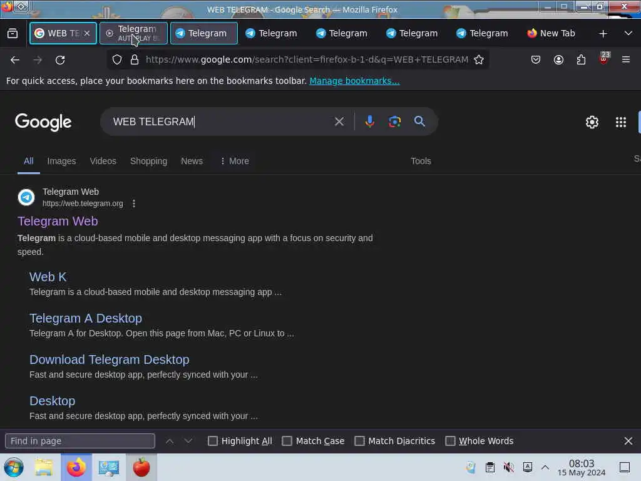Open Google quick settings gear
The width and height of the screenshot is (641, 481).
[592, 122]
